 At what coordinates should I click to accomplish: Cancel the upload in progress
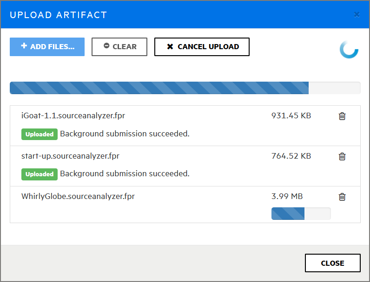[x=202, y=47]
